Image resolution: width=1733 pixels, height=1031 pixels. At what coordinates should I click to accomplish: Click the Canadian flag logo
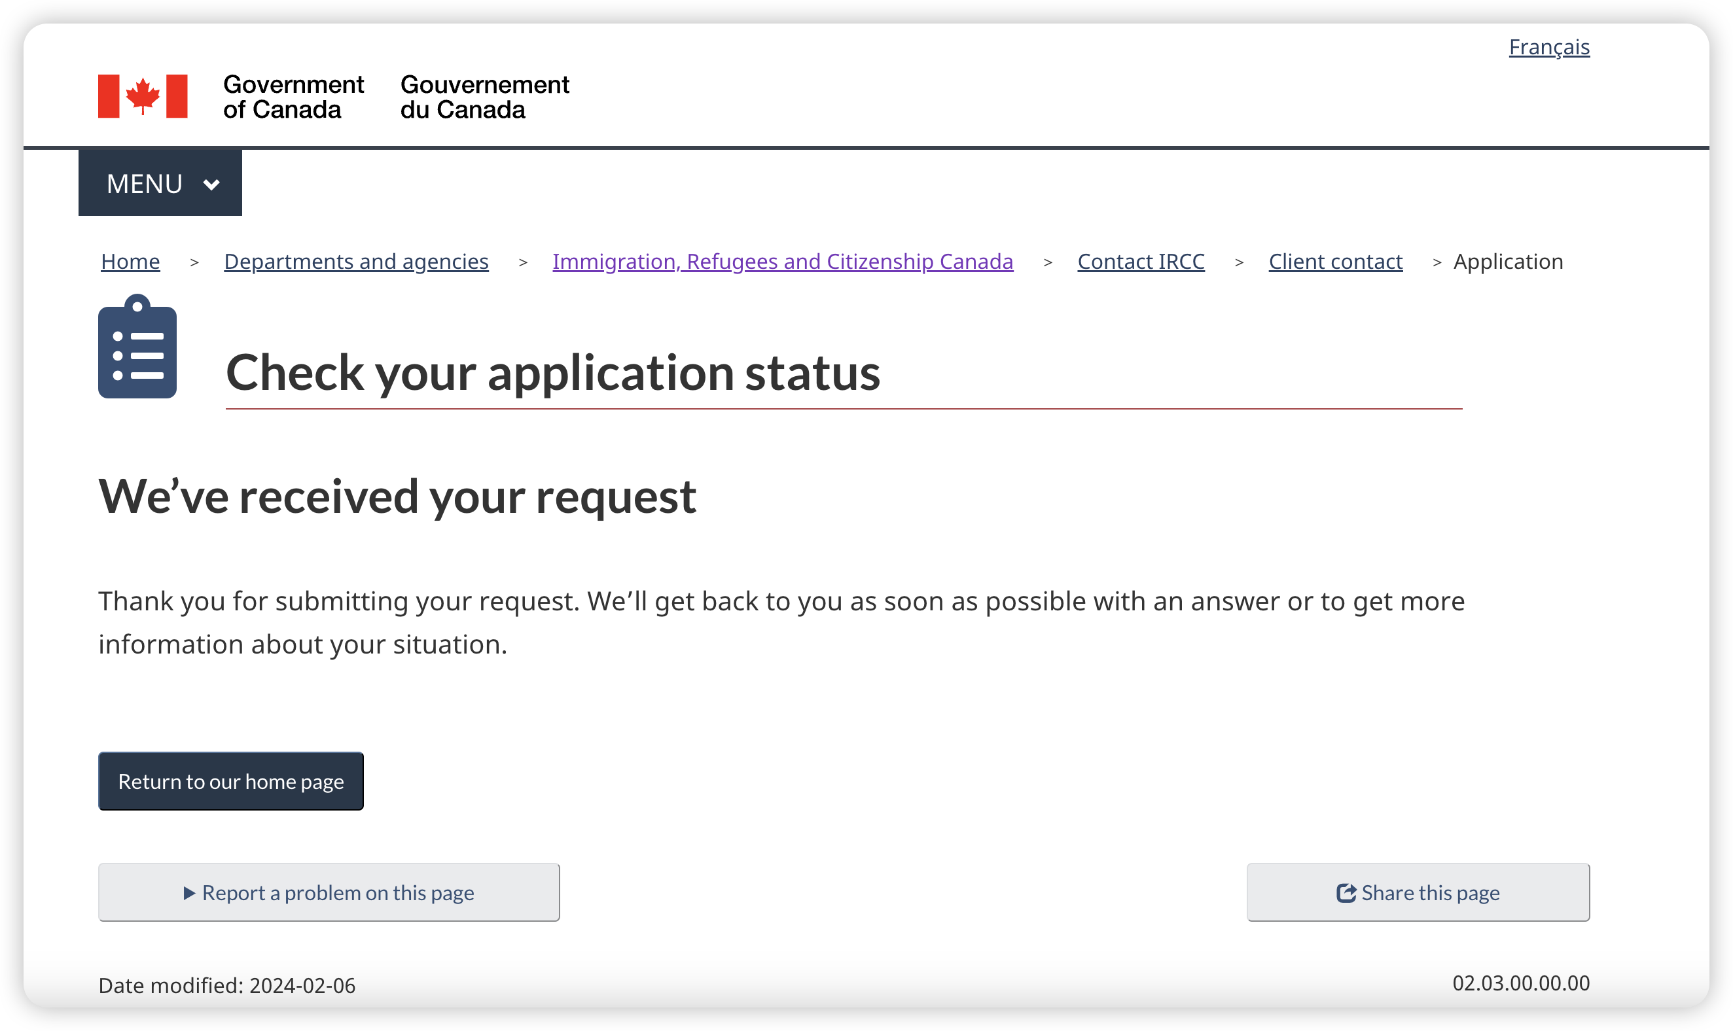(143, 96)
